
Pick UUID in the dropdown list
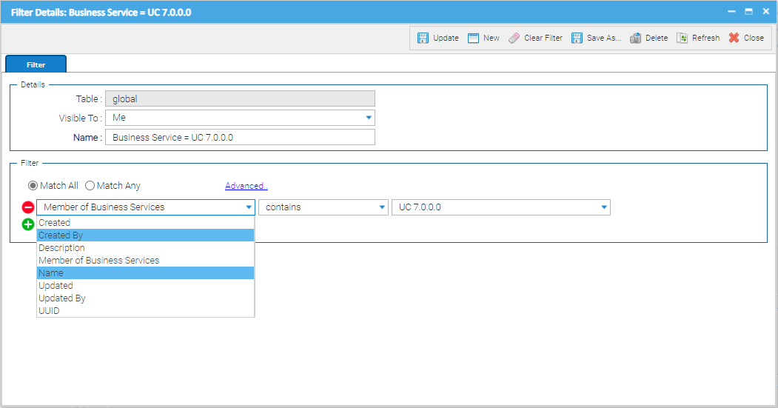coord(49,311)
